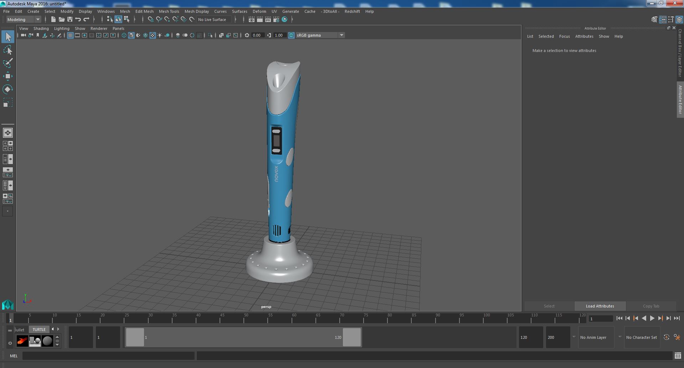Switch to the TURTLE shelf tab
This screenshot has height=368, width=684.
[39, 330]
